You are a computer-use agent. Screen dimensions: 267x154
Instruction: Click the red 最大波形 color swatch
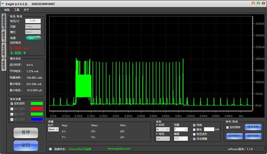pyautogui.click(x=37, y=109)
